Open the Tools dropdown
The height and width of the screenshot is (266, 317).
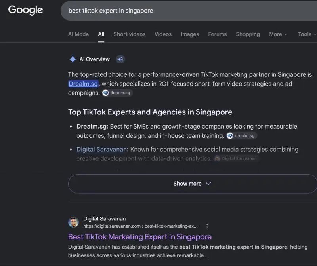click(x=307, y=34)
